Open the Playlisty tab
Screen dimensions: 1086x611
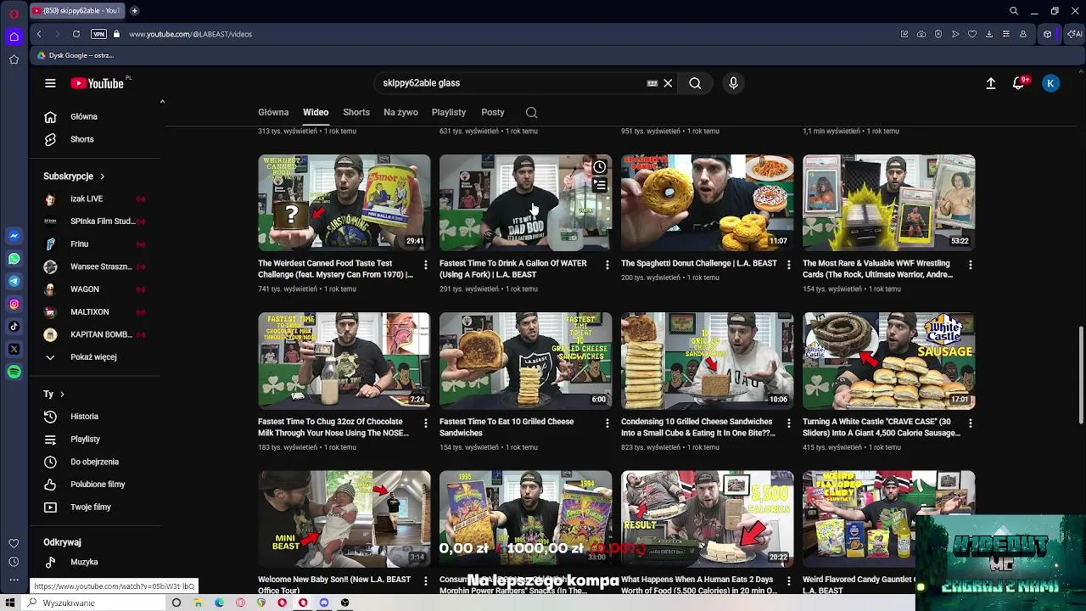[449, 112]
